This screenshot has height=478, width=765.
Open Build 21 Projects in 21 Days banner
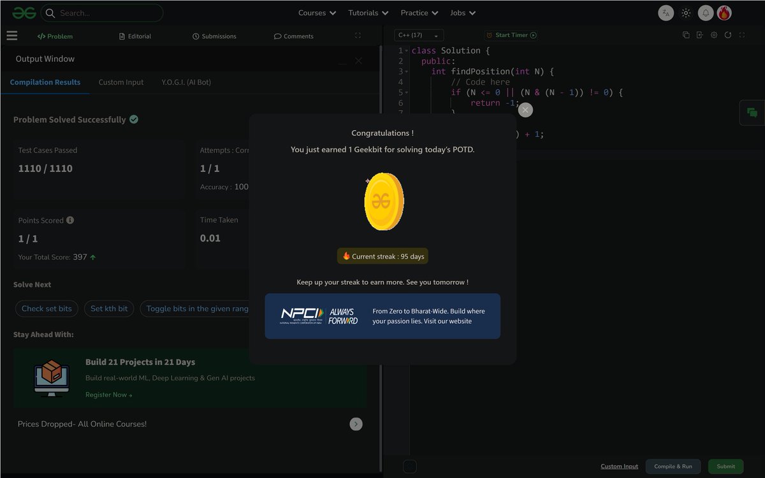click(190, 379)
